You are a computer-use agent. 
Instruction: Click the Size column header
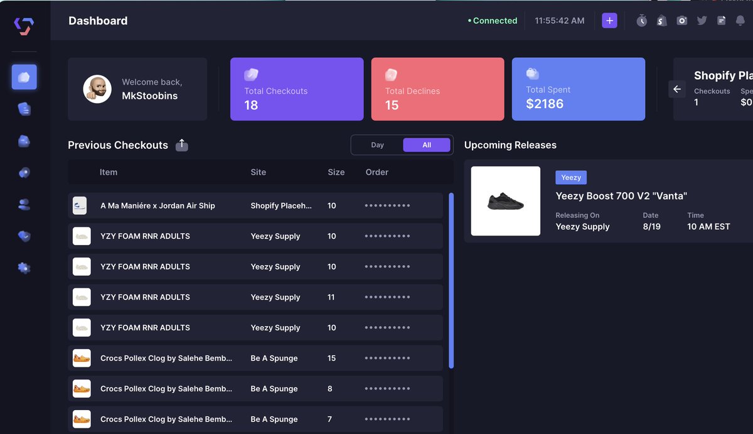click(336, 172)
